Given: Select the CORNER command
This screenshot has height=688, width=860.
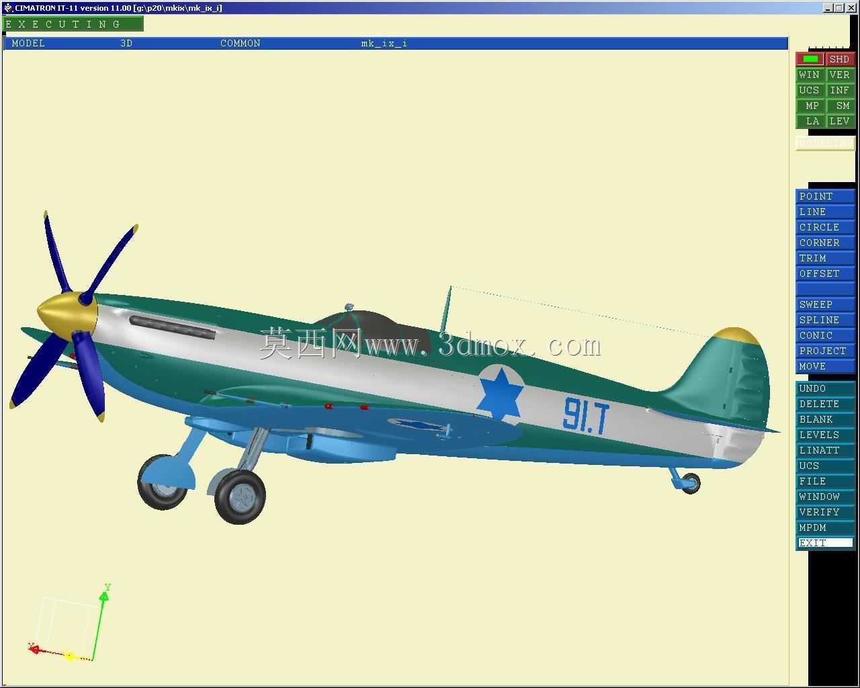Looking at the screenshot, I should [x=825, y=243].
